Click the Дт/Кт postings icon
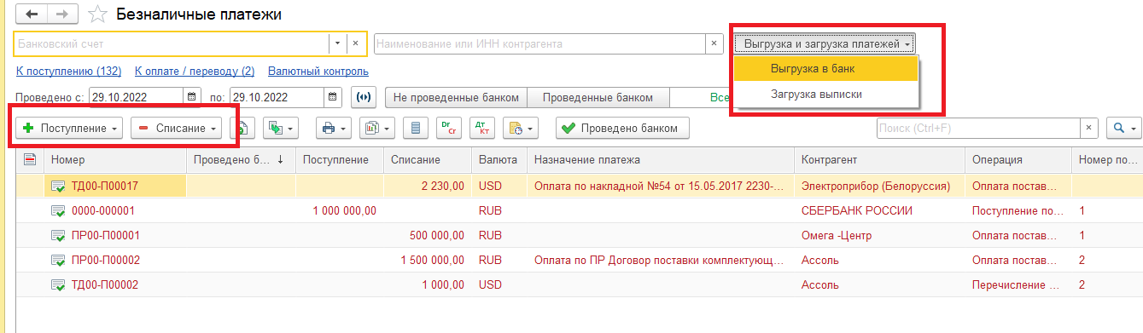The width and height of the screenshot is (1143, 333). coord(482,129)
